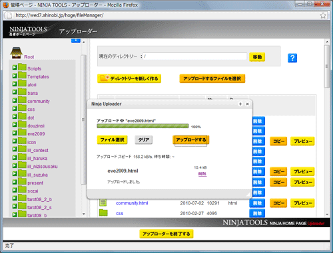Expand the Templates folder arrow
Image resolution: width=333 pixels, height=253 pixels.
pyautogui.click(x=15, y=76)
